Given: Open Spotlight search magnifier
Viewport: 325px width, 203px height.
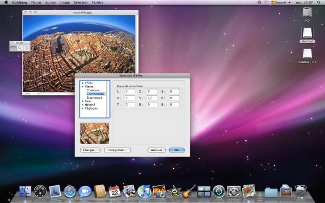Looking at the screenshot, I should click(319, 3).
